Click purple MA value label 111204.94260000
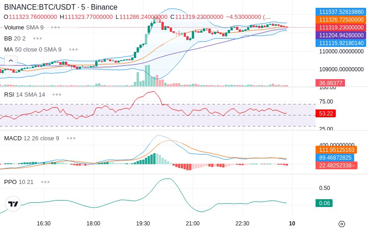The height and width of the screenshot is (230, 368). [341, 35]
